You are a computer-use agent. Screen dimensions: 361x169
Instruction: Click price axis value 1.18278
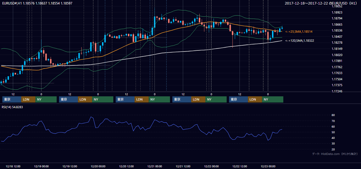pyautogui.click(x=337, y=43)
